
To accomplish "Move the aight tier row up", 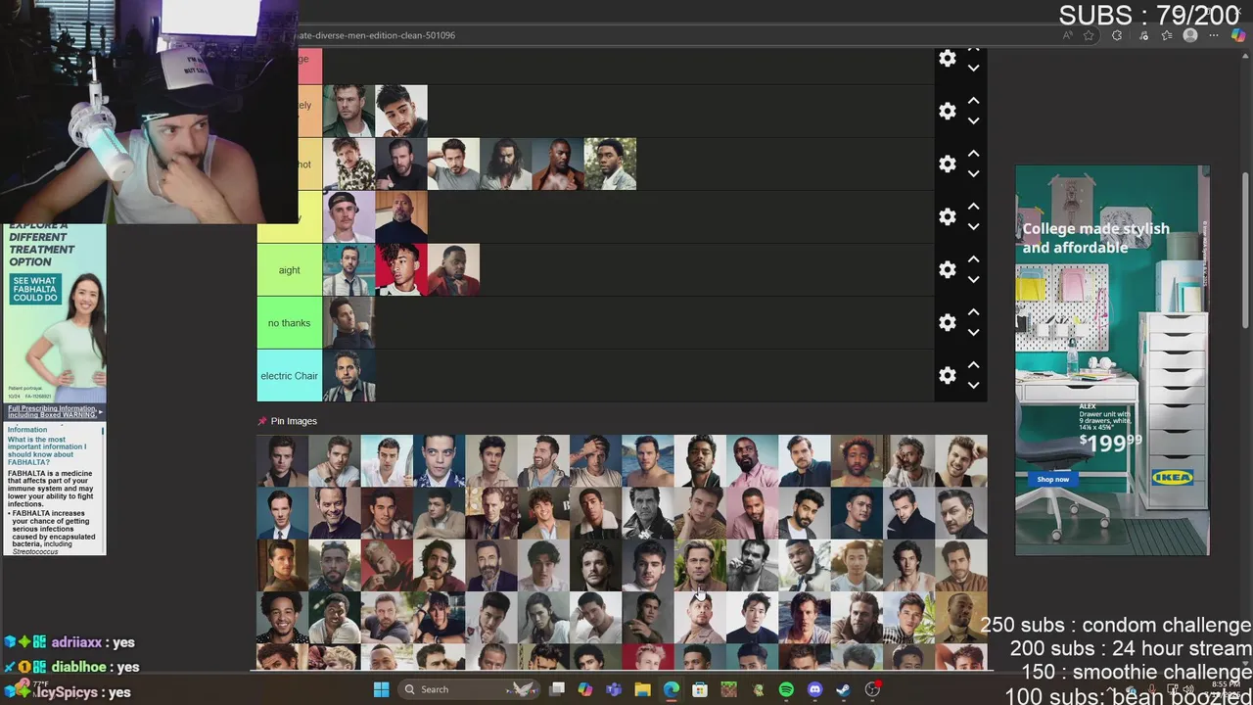I will point(973,259).
